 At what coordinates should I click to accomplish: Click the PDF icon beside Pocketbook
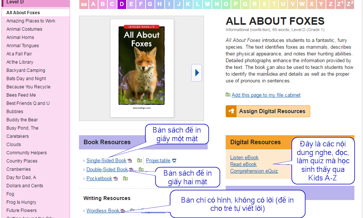[x=116, y=179]
